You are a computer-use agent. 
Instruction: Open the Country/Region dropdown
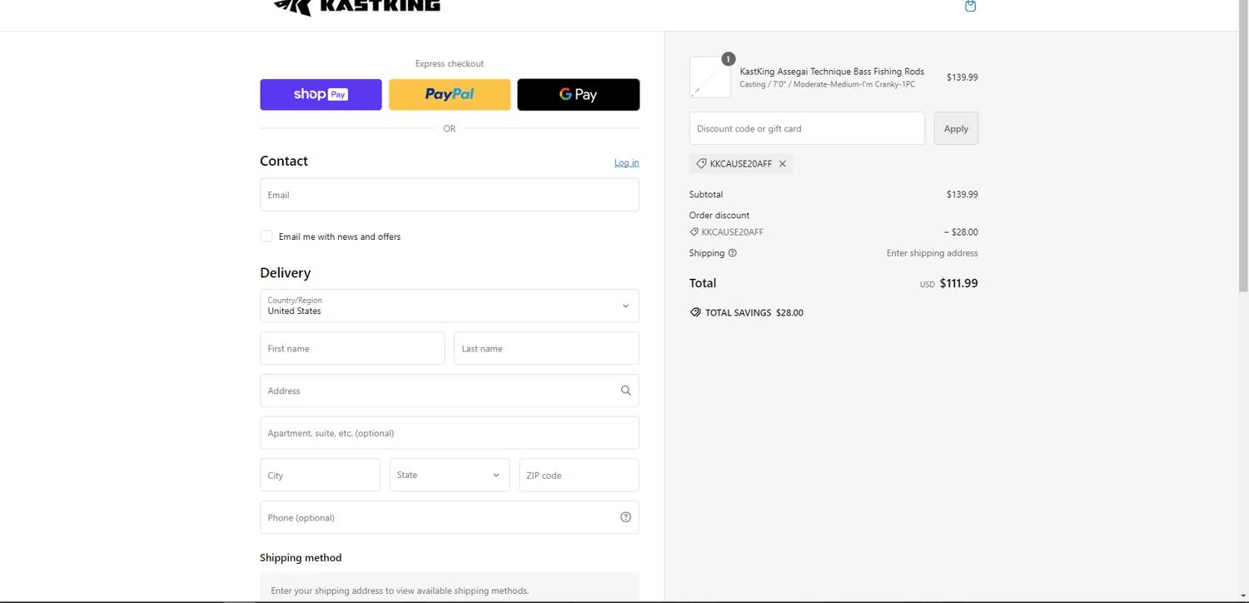click(x=450, y=306)
